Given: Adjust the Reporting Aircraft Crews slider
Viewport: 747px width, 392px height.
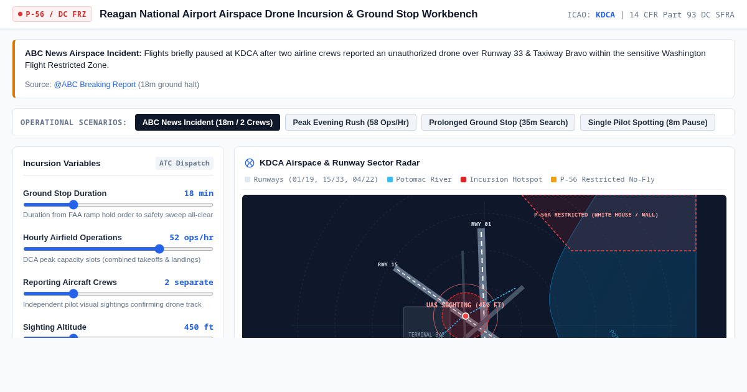Looking at the screenshot, I should tap(118, 294).
